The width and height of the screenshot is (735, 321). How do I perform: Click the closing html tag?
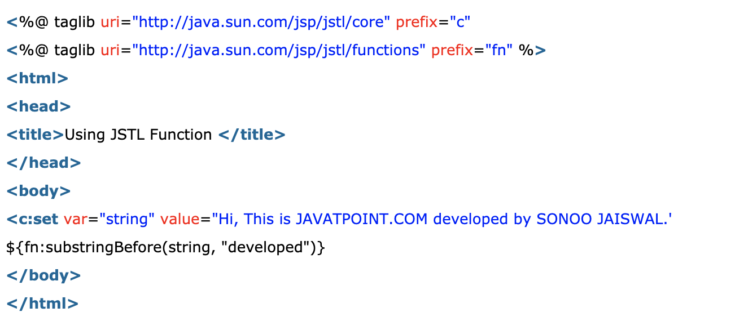point(42,304)
